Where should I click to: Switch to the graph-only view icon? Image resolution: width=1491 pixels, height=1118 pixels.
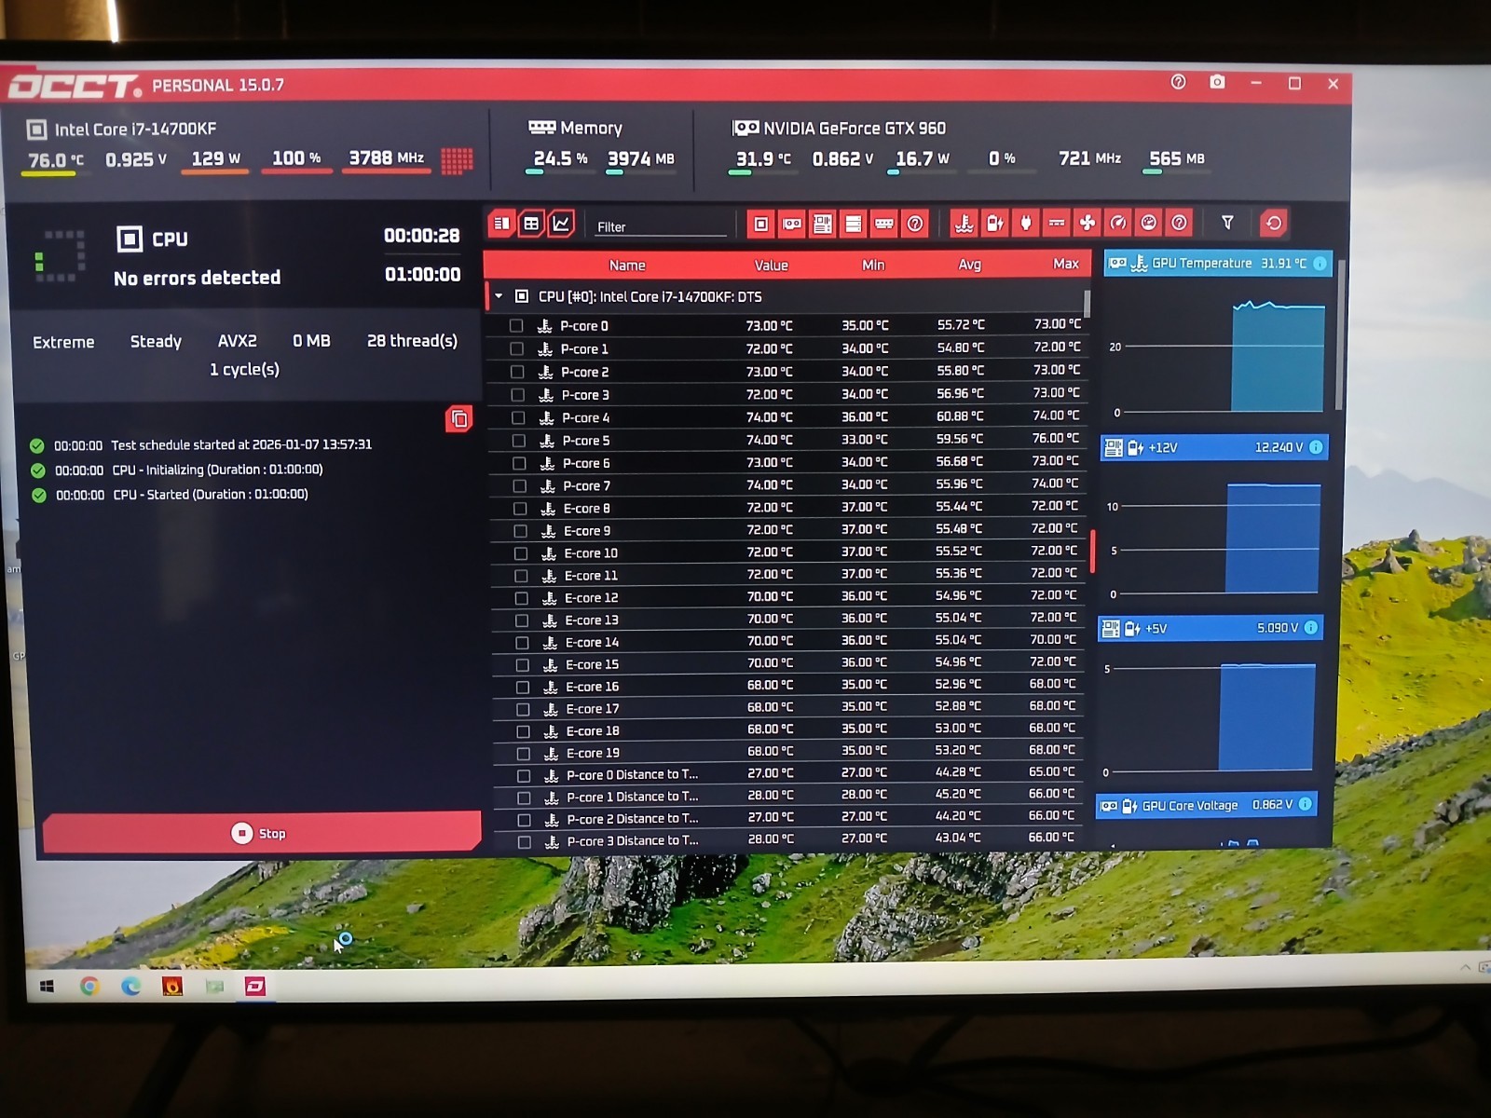pos(561,224)
